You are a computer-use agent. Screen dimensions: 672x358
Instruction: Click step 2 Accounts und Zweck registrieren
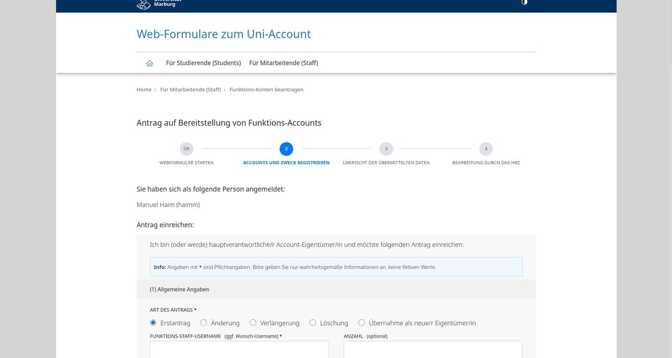[x=286, y=149]
